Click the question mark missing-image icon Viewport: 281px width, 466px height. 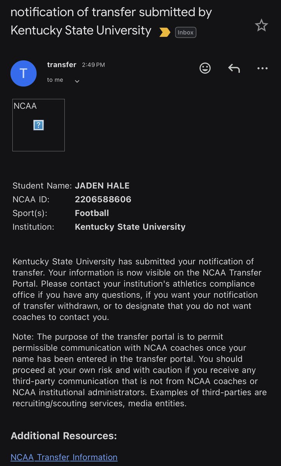(x=38, y=125)
